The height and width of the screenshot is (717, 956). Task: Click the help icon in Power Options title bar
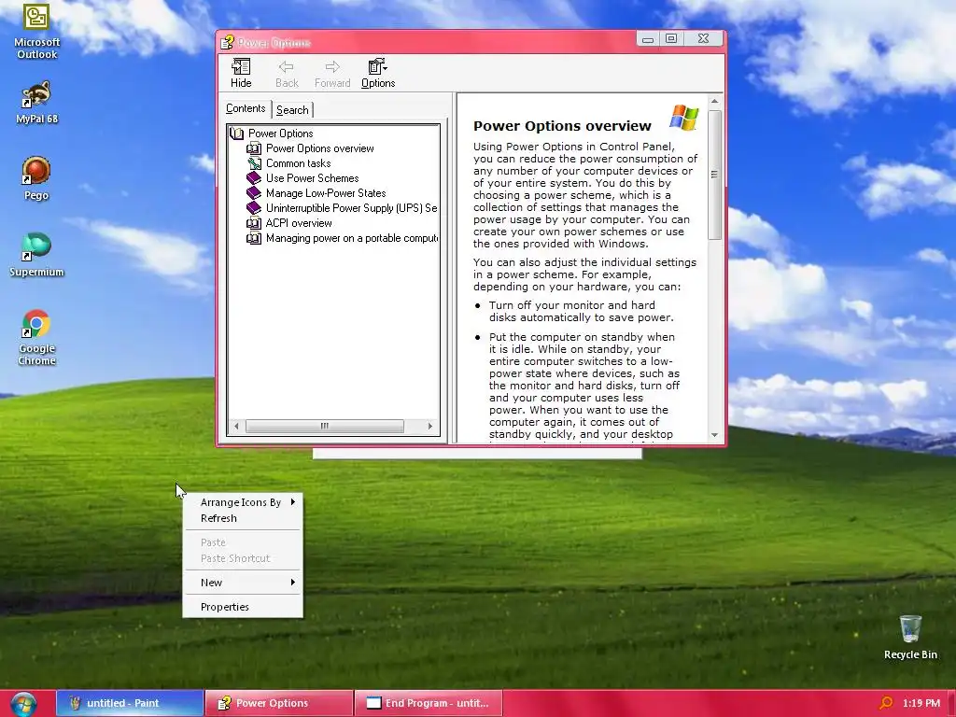228,42
